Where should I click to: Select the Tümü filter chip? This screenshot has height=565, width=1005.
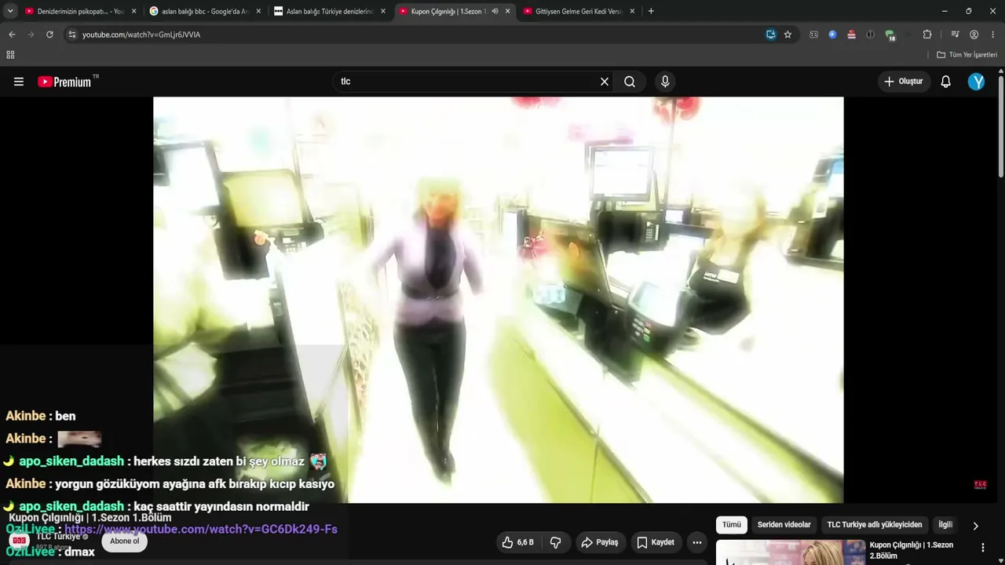(x=732, y=525)
